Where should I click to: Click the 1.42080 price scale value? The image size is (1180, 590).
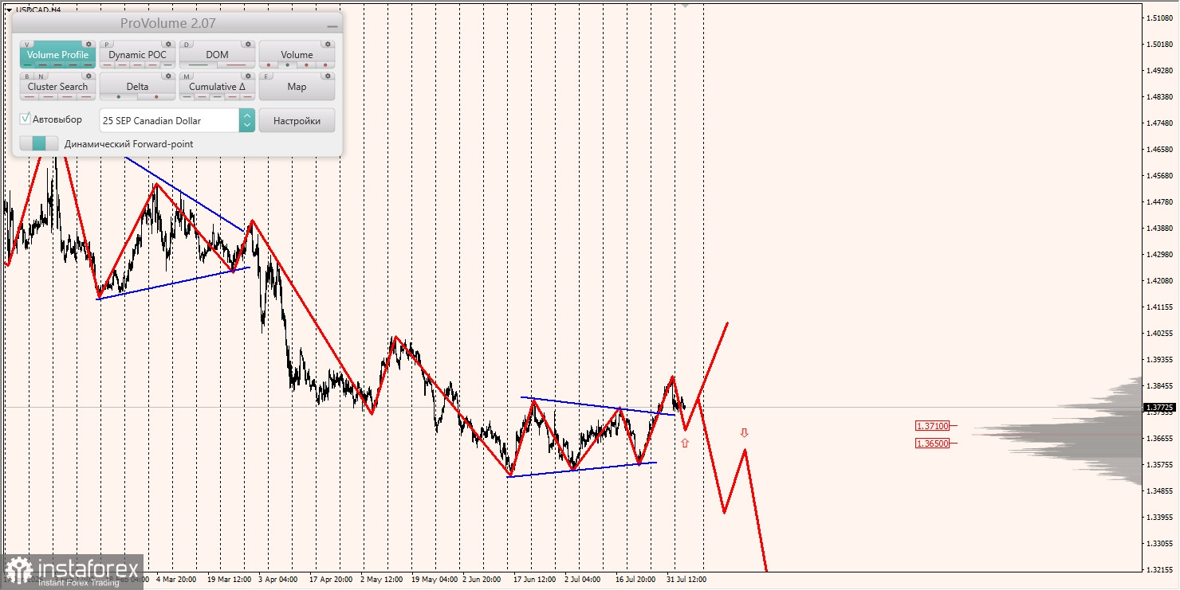pyautogui.click(x=1160, y=280)
